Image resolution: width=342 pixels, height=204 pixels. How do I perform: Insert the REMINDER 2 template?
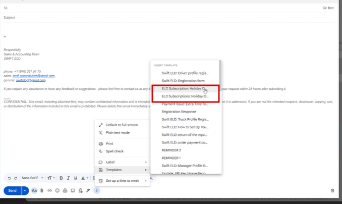tap(185, 150)
